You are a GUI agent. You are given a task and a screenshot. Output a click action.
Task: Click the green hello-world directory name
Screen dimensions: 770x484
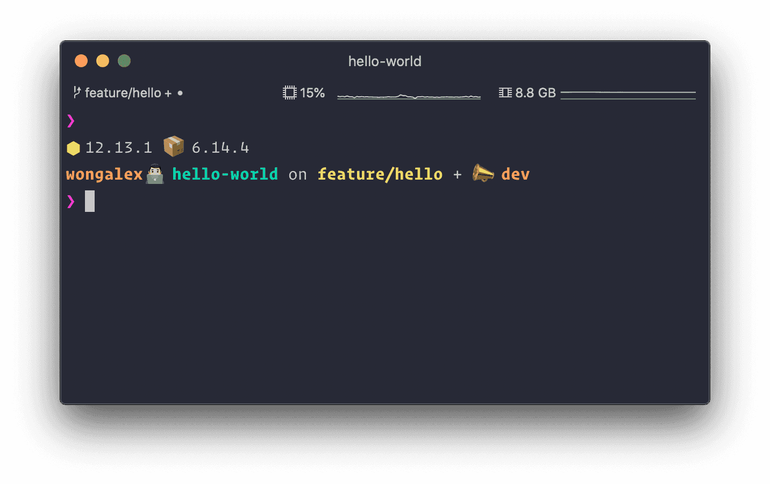tap(225, 174)
